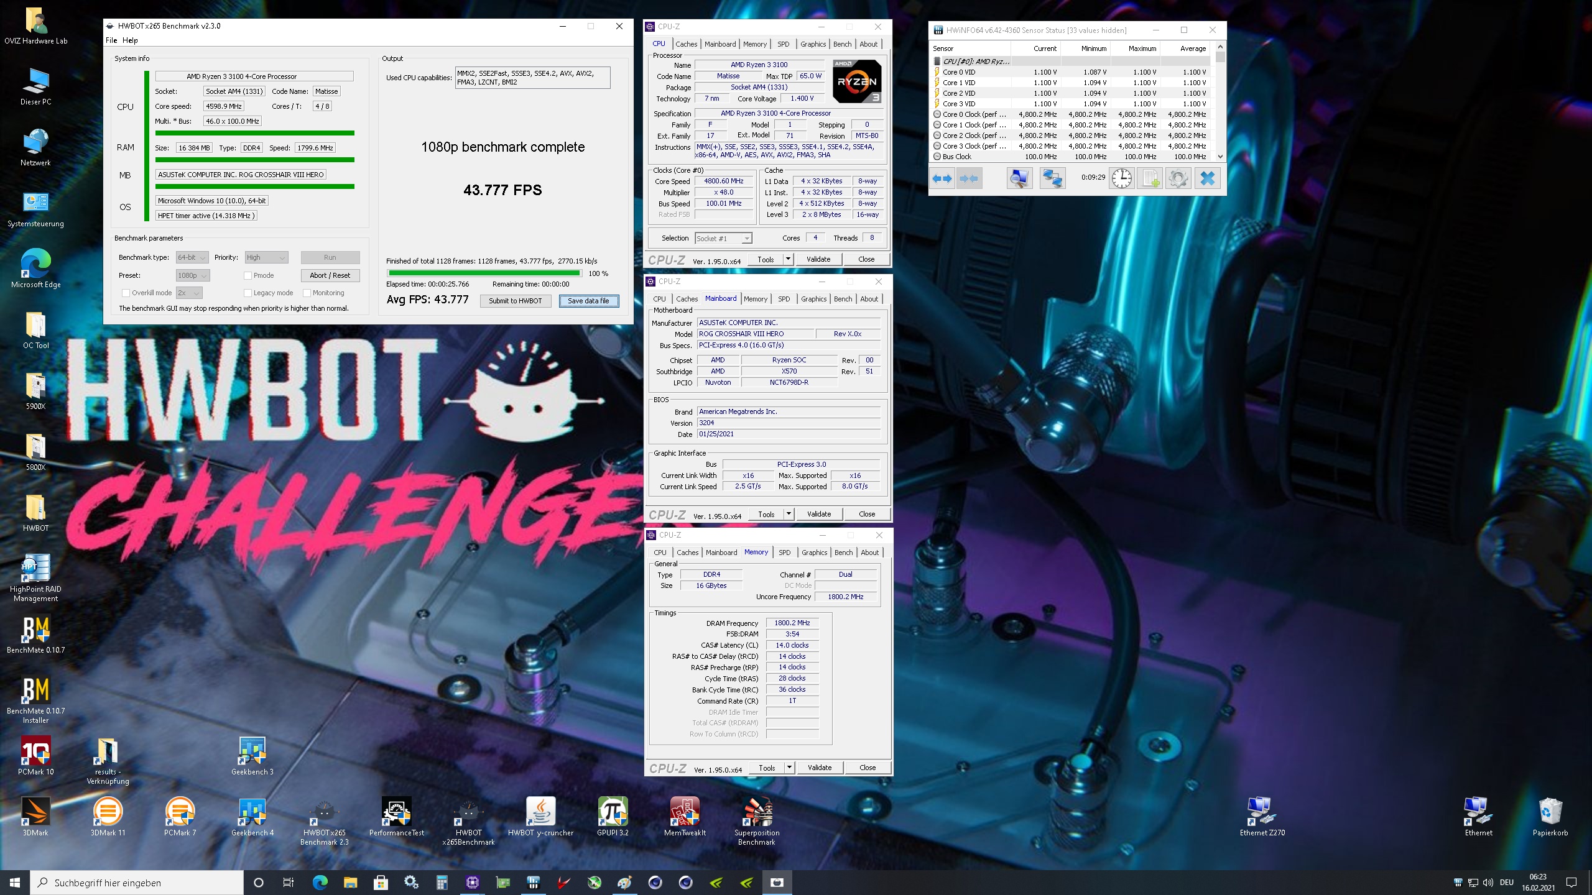Select SPD tab in CPU-Z Mainboard window
This screenshot has width=1592, height=895.
pyautogui.click(x=784, y=299)
